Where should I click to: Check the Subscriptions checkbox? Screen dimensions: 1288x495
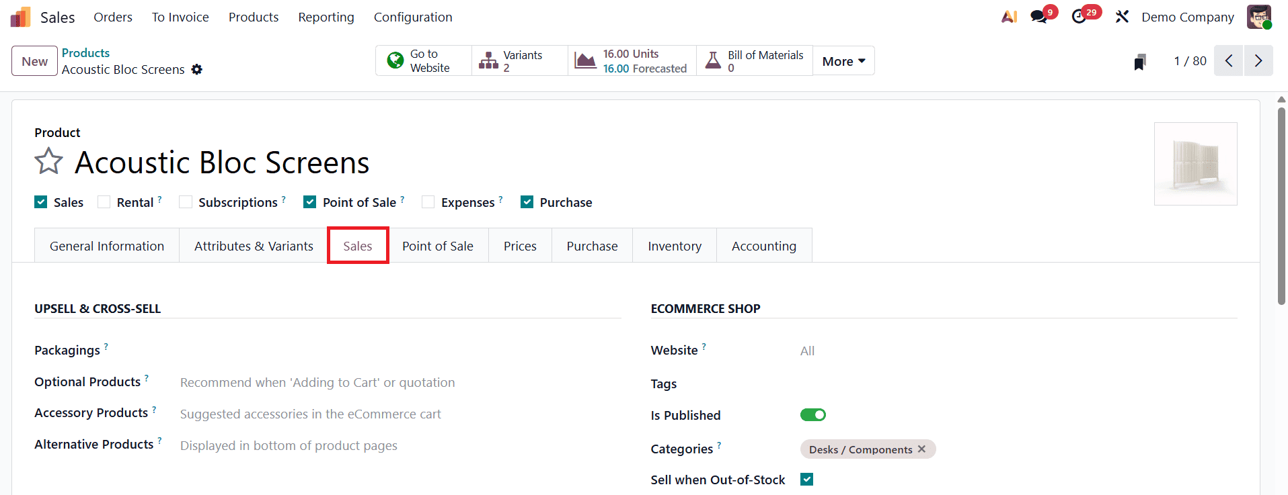[186, 202]
